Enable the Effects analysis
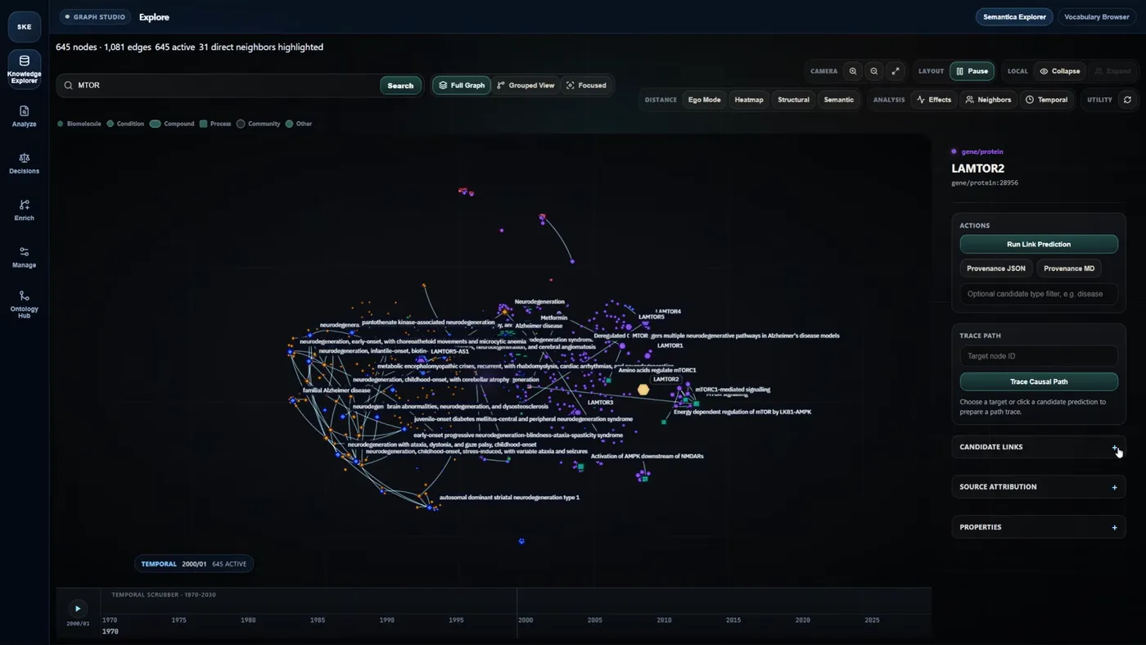The image size is (1146, 645). click(933, 100)
